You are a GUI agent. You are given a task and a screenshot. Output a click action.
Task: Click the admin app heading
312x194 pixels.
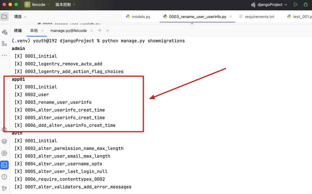18,48
